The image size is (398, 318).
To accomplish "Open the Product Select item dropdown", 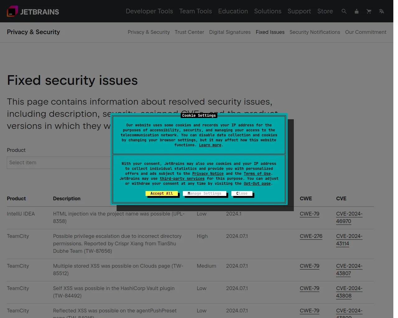I will [x=58, y=163].
